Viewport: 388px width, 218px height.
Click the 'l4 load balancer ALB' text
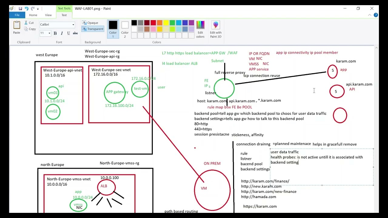tap(180, 64)
